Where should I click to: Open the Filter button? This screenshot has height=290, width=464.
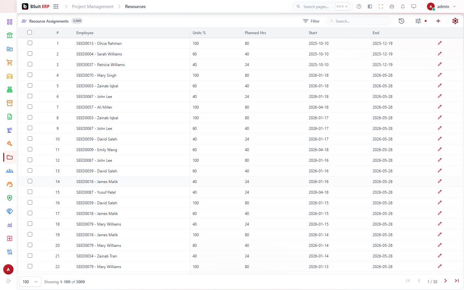coord(311,21)
